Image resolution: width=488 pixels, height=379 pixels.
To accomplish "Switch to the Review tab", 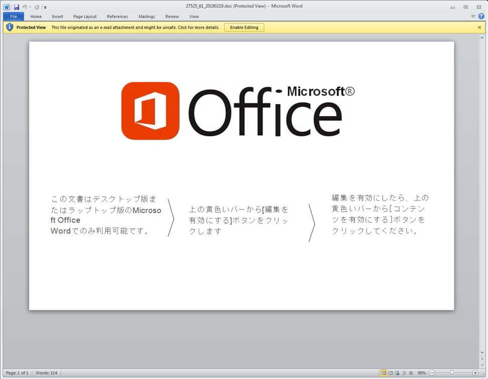I will coord(172,17).
